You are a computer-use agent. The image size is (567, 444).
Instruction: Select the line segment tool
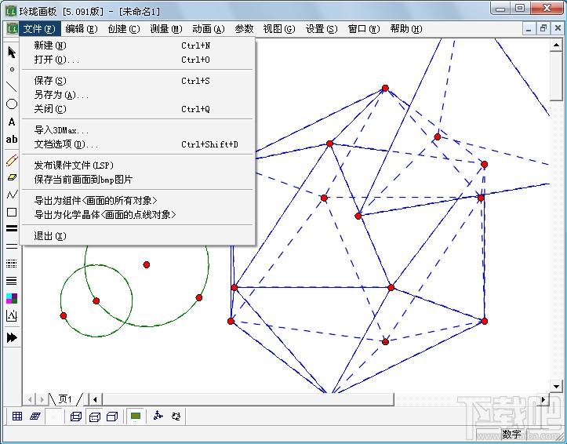point(12,87)
